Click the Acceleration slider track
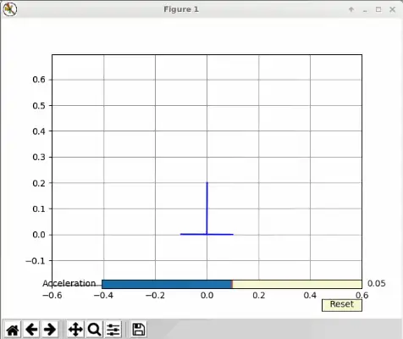The height and width of the screenshot is (339, 403). [x=232, y=284]
